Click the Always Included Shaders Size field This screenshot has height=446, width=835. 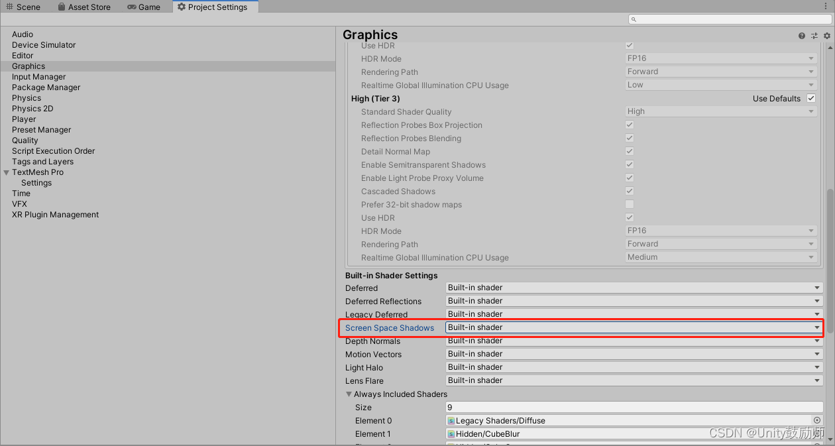tap(634, 407)
